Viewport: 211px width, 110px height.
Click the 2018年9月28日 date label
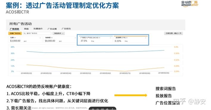[x=145, y=73]
